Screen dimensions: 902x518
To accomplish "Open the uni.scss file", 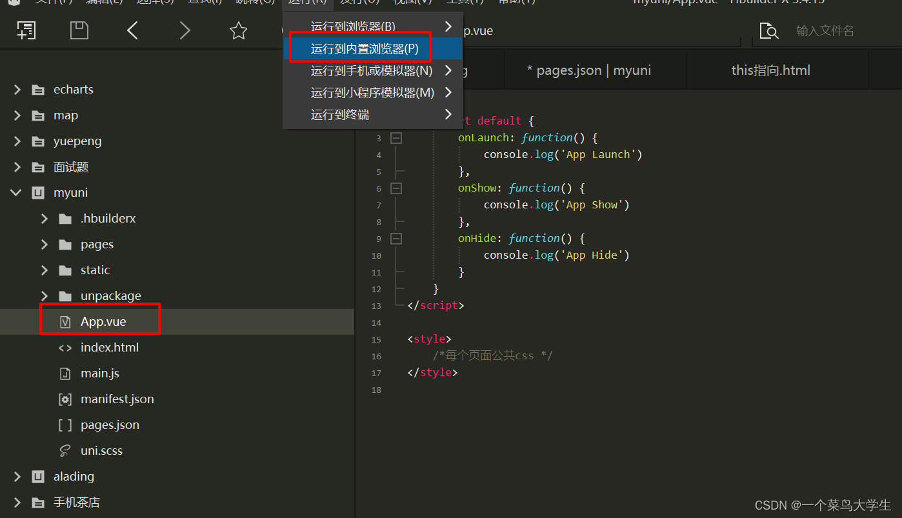I will click(x=101, y=450).
